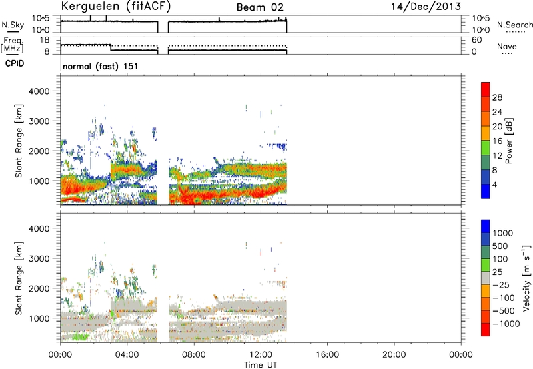Viewport: 533px width, 369px height.
Task: Click the '3000' tick on the power panel
Action: pyautogui.click(x=39, y=121)
